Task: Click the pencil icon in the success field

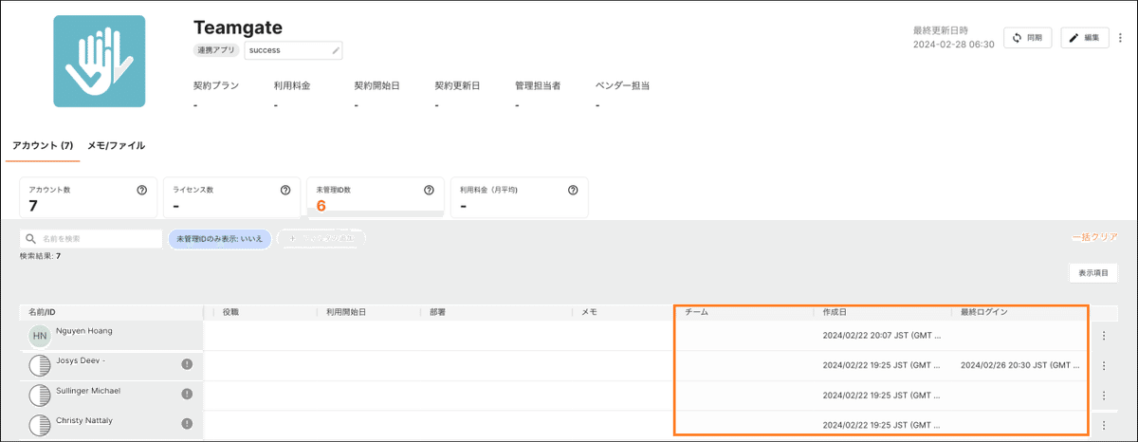Action: point(335,50)
